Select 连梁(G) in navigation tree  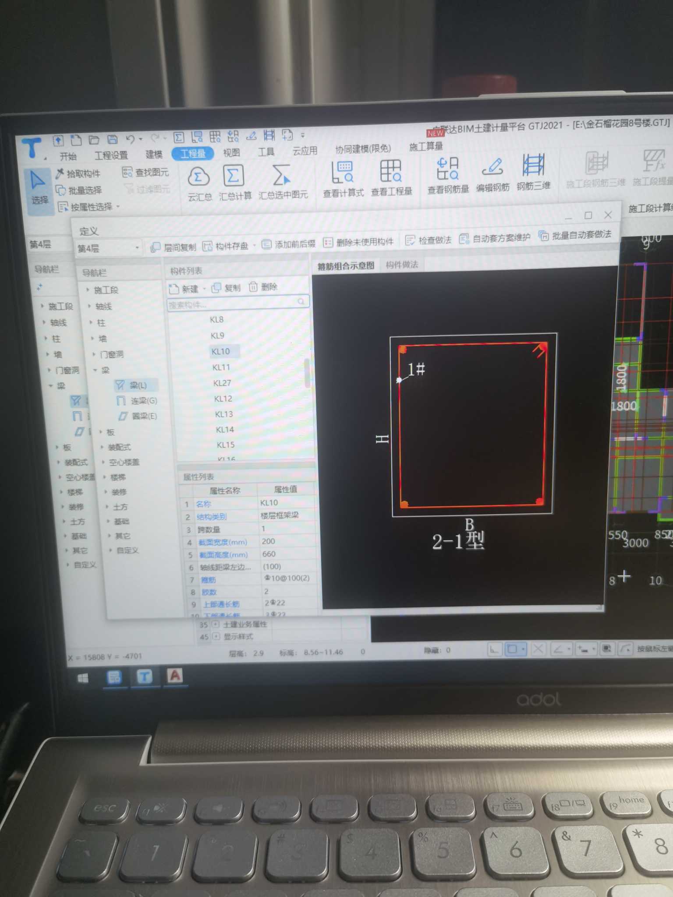point(138,401)
